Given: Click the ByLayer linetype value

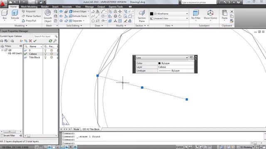Looking at the screenshot, I should (x=176, y=71).
